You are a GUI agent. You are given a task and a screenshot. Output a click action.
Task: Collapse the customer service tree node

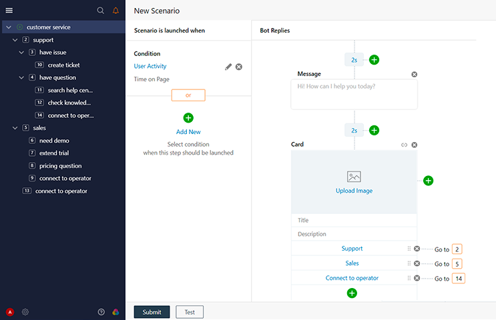9,27
